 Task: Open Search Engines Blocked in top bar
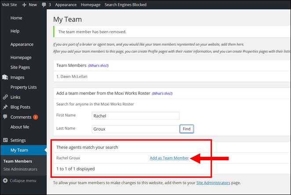tap(125, 4)
